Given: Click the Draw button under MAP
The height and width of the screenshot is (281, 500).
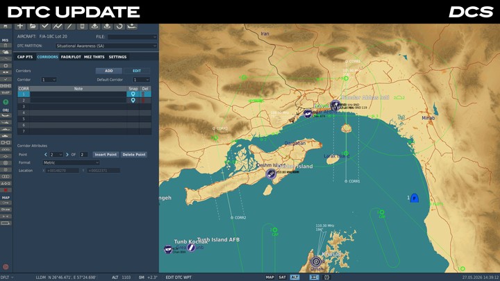Looking at the screenshot, I should (6, 210).
